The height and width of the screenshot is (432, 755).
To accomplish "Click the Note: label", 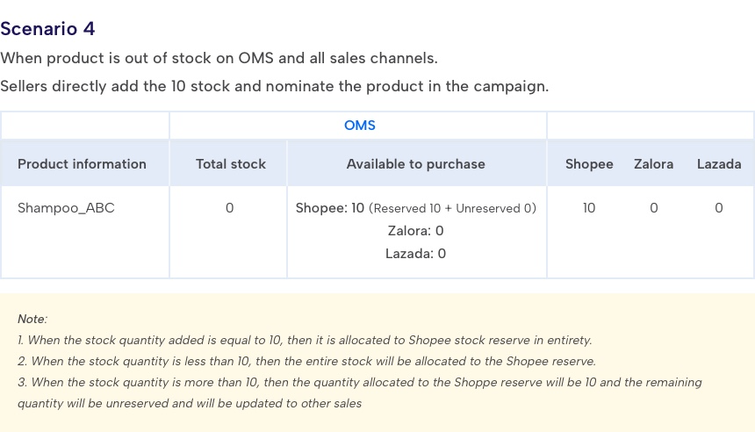I will pyautogui.click(x=32, y=319).
